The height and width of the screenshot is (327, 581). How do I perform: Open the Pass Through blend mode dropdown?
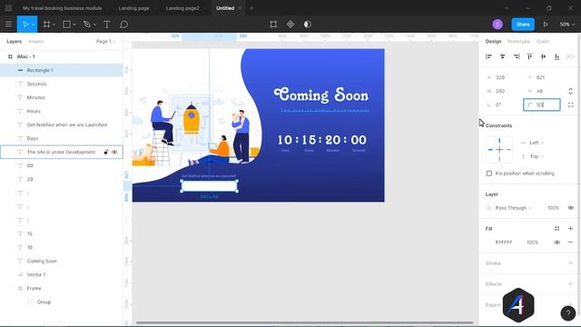pyautogui.click(x=513, y=208)
